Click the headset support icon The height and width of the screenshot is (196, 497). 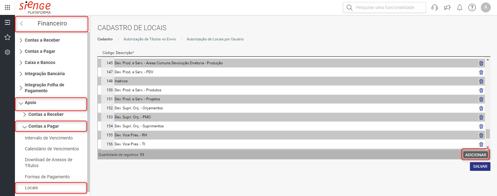[x=435, y=7]
